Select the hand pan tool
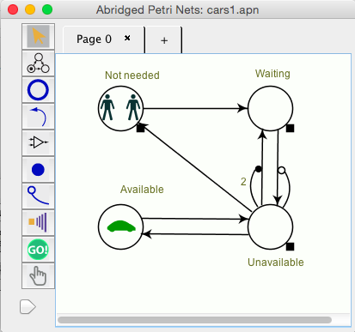The image size is (355, 332). click(38, 275)
